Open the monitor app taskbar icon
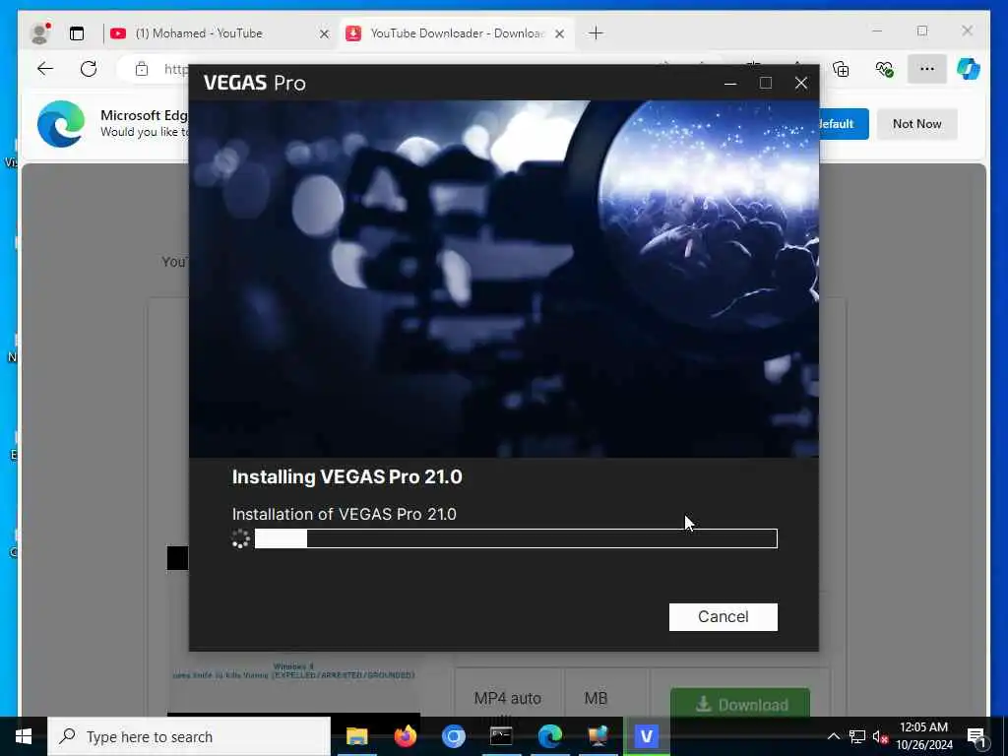 coord(598,736)
